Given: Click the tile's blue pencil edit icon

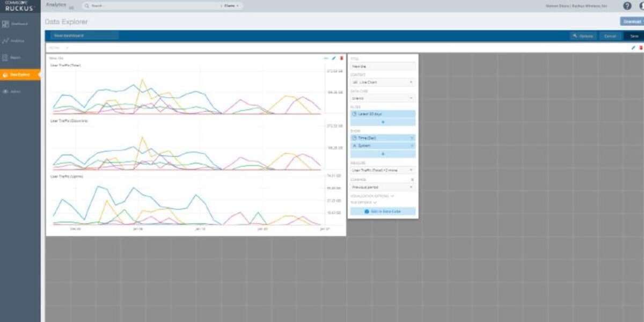Looking at the screenshot, I should pos(334,58).
